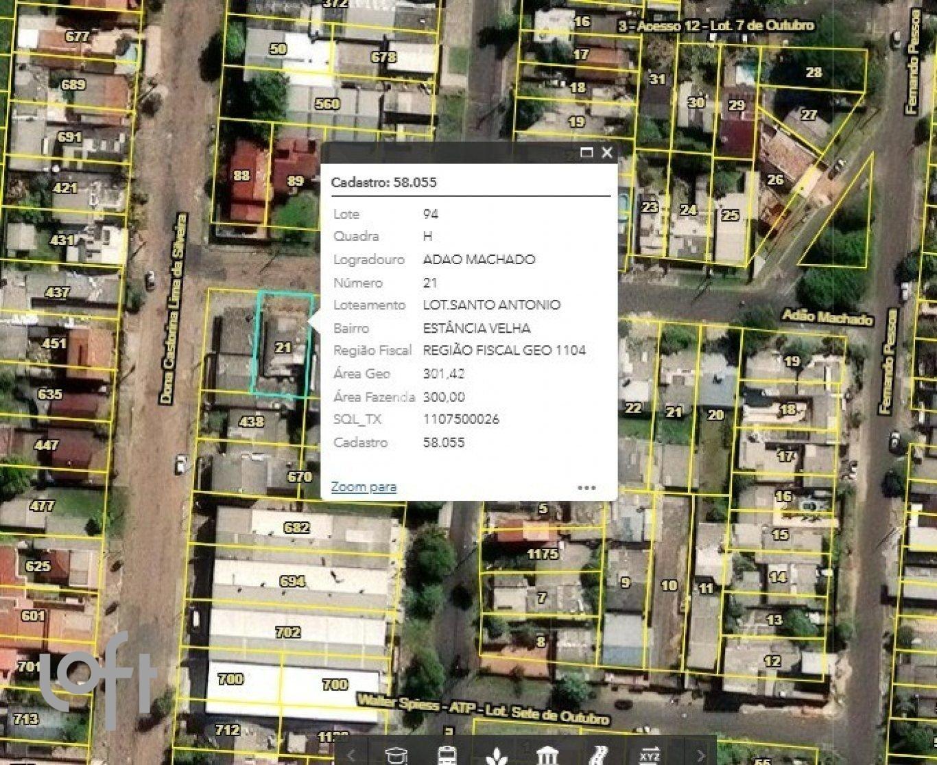This screenshot has width=937, height=765.
Task: Select parcel 447 on the map
Action: pyautogui.click(x=47, y=445)
